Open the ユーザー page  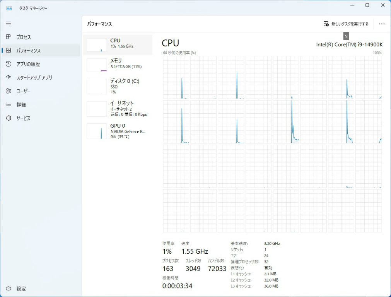[41, 91]
